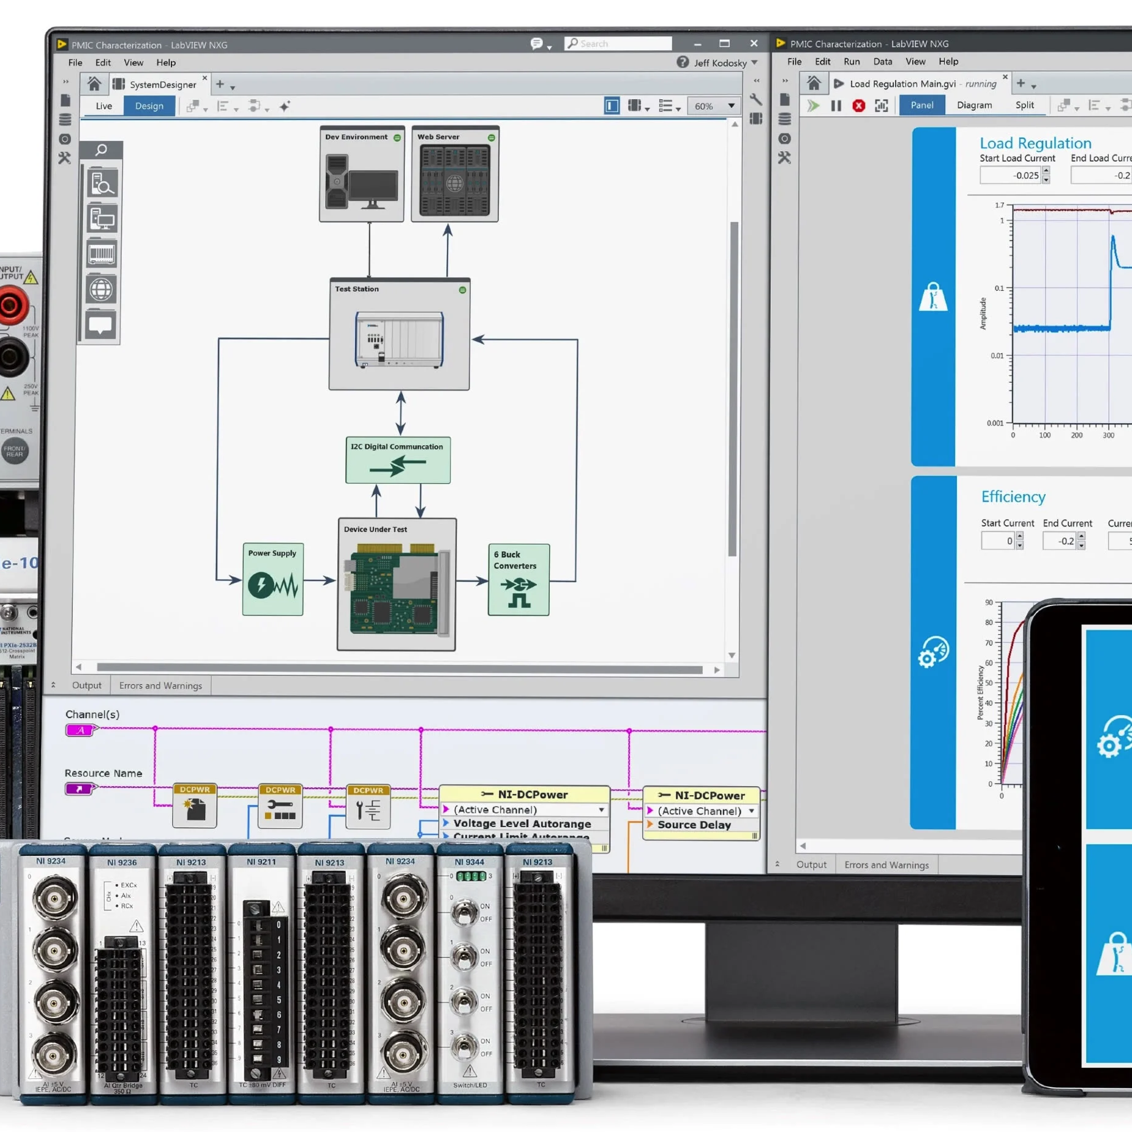
Task: Open the Active Channel dropdown in NI-DCPower
Action: click(601, 809)
